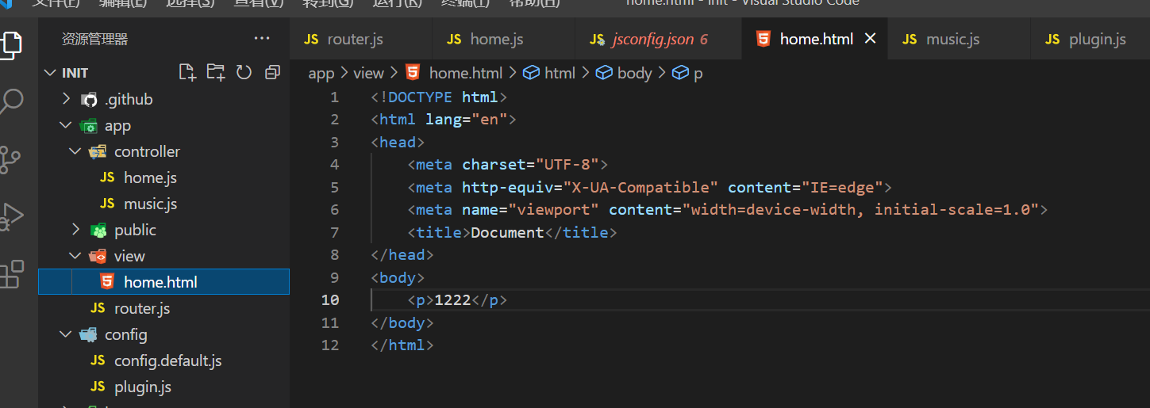Click the view breadcrumb segment
Screen dimensions: 1150x408
pyautogui.click(x=368, y=73)
